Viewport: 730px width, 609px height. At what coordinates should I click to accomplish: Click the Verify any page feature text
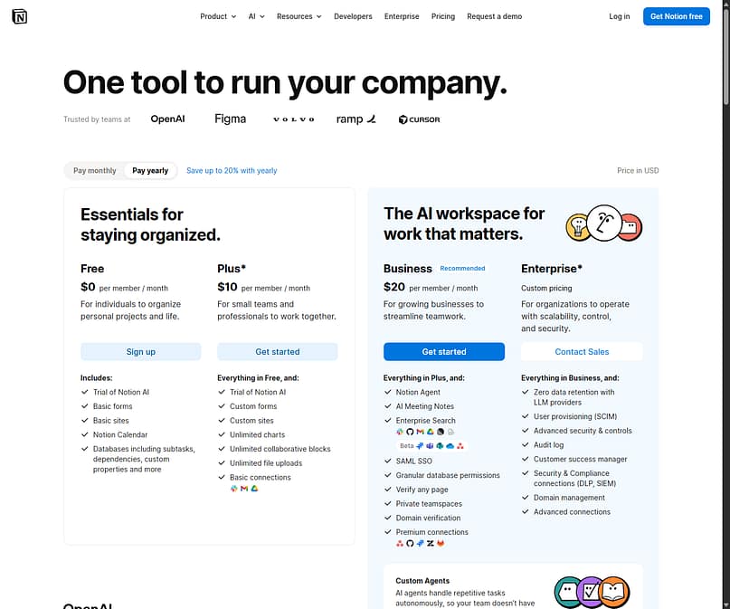point(422,490)
